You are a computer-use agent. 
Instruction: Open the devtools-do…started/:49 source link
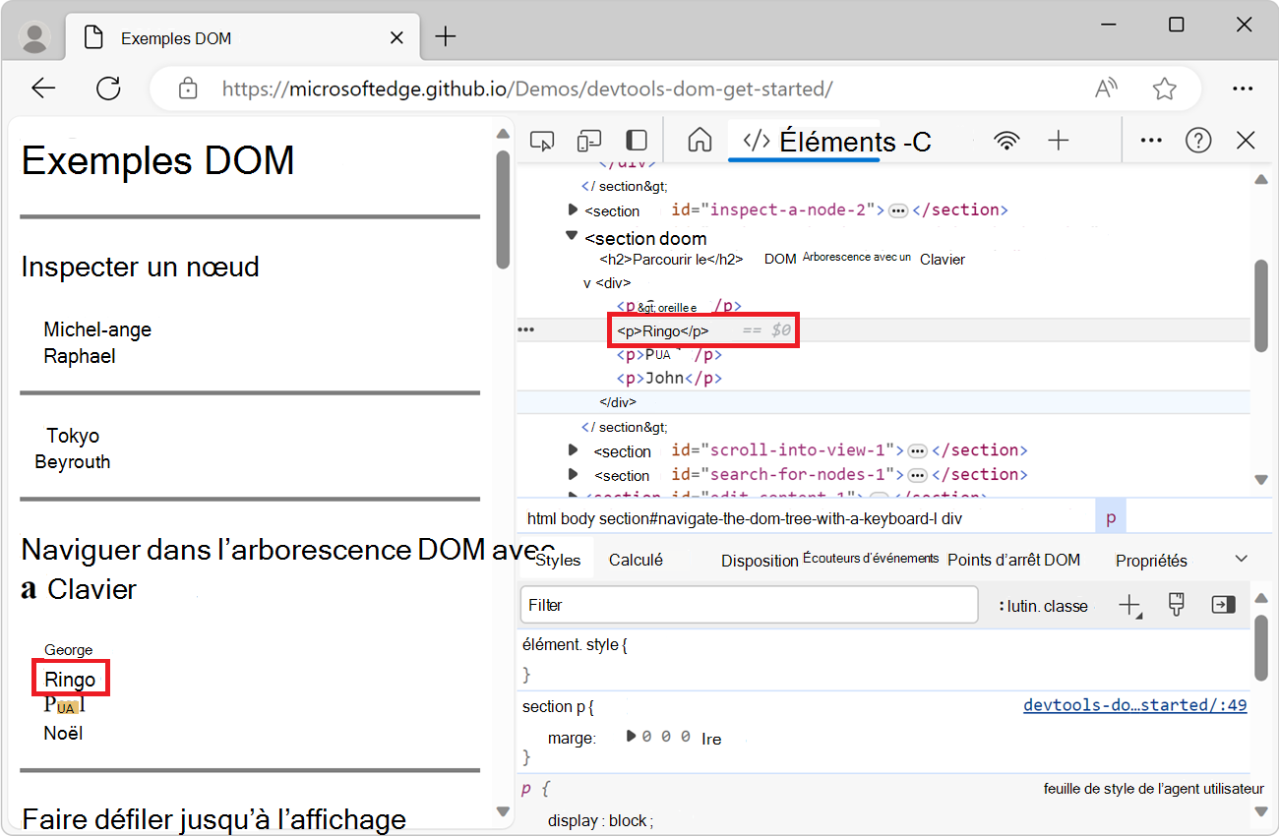point(1135,705)
